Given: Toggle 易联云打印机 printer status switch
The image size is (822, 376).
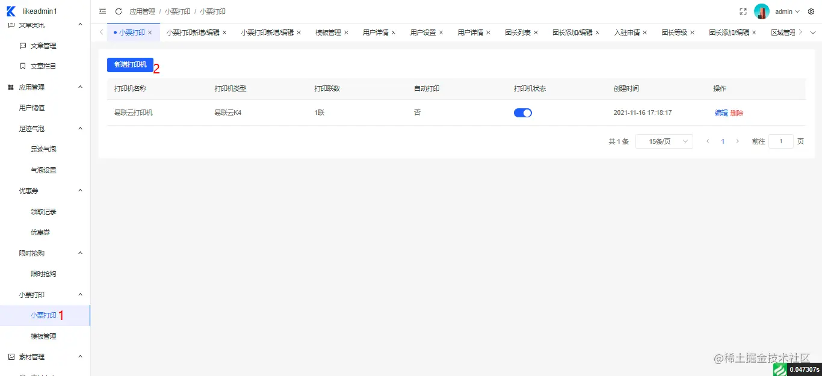Looking at the screenshot, I should (x=523, y=112).
